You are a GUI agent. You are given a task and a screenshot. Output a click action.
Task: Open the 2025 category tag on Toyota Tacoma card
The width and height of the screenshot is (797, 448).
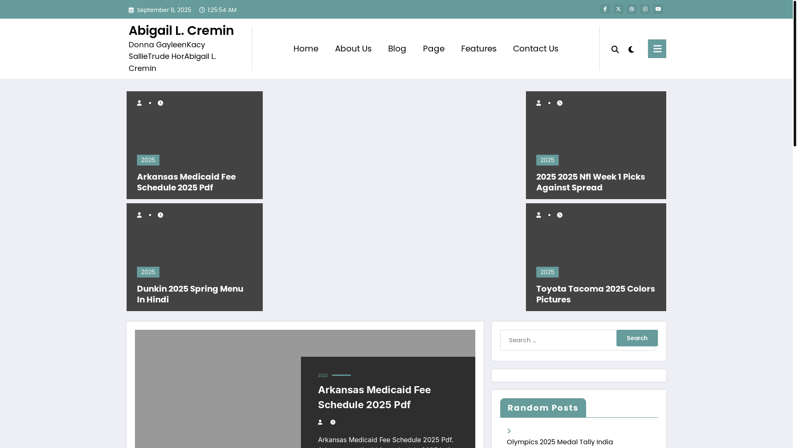(548, 272)
